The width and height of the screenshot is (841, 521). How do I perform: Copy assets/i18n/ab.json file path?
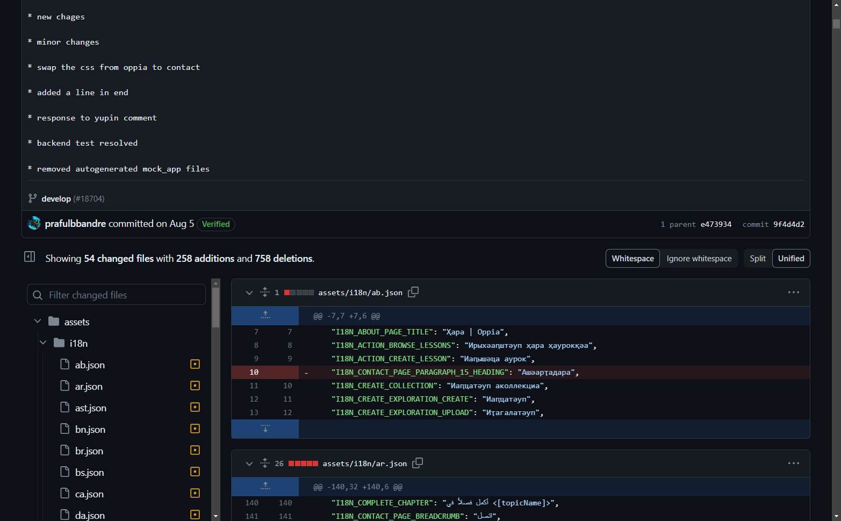413,292
